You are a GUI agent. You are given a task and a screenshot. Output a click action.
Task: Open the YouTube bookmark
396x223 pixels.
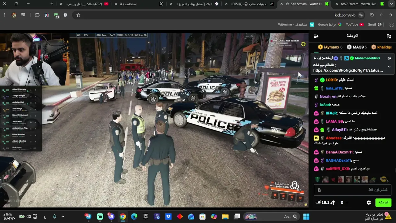(x=355, y=24)
